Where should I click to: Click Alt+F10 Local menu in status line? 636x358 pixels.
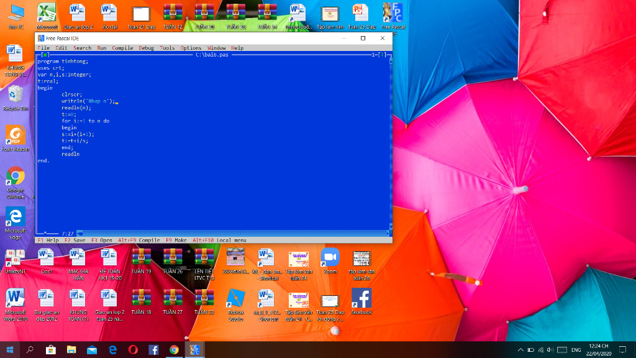click(x=219, y=241)
